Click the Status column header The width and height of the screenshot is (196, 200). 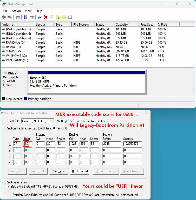click(104, 24)
